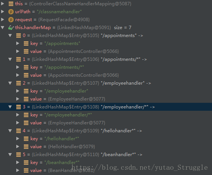Click the field icon of entry 4

tap(19, 131)
